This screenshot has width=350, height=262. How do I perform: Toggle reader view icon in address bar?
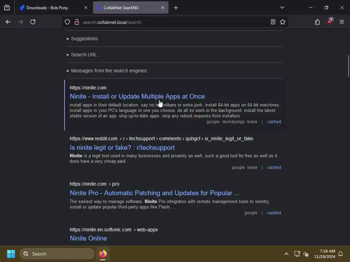pyautogui.click(x=273, y=22)
